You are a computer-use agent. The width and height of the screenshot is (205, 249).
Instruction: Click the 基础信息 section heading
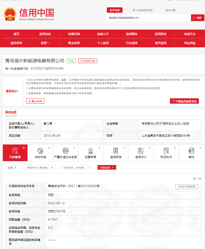(x=11, y=112)
